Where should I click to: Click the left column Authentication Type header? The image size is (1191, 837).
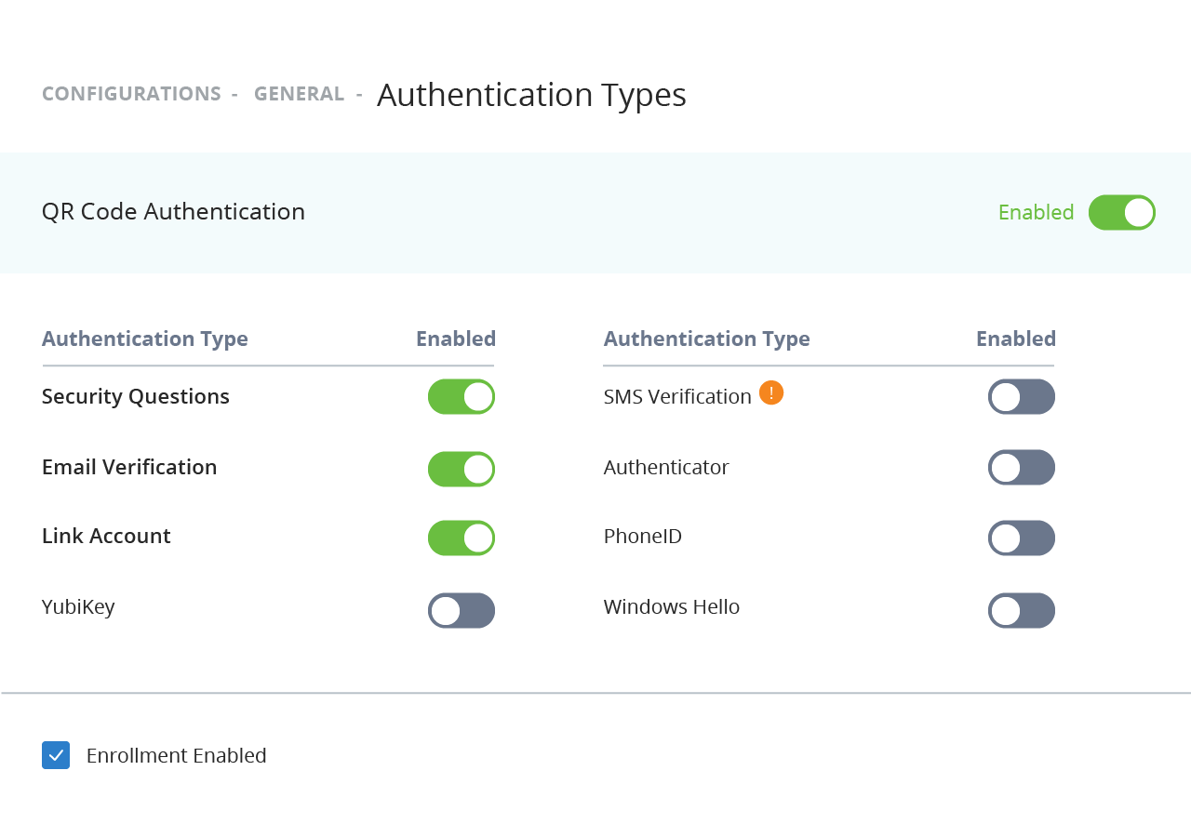coord(145,339)
